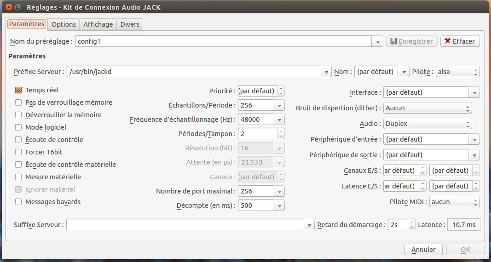The image size is (491, 262).
Task: Enable Écoute de contrôle matérielle
Action: (x=18, y=165)
